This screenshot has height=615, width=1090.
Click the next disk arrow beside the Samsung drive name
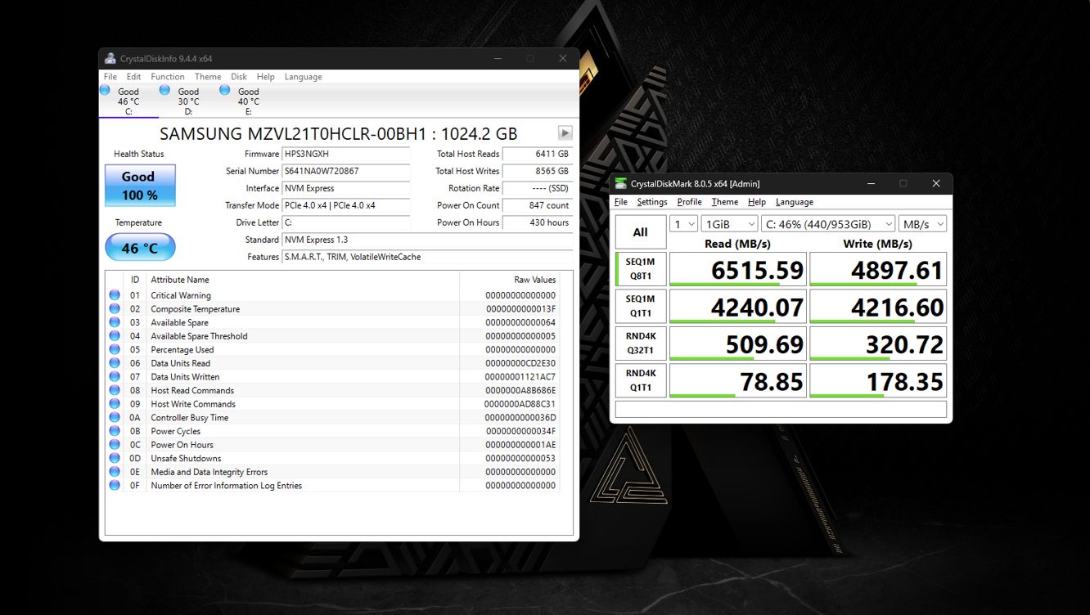pyautogui.click(x=565, y=132)
